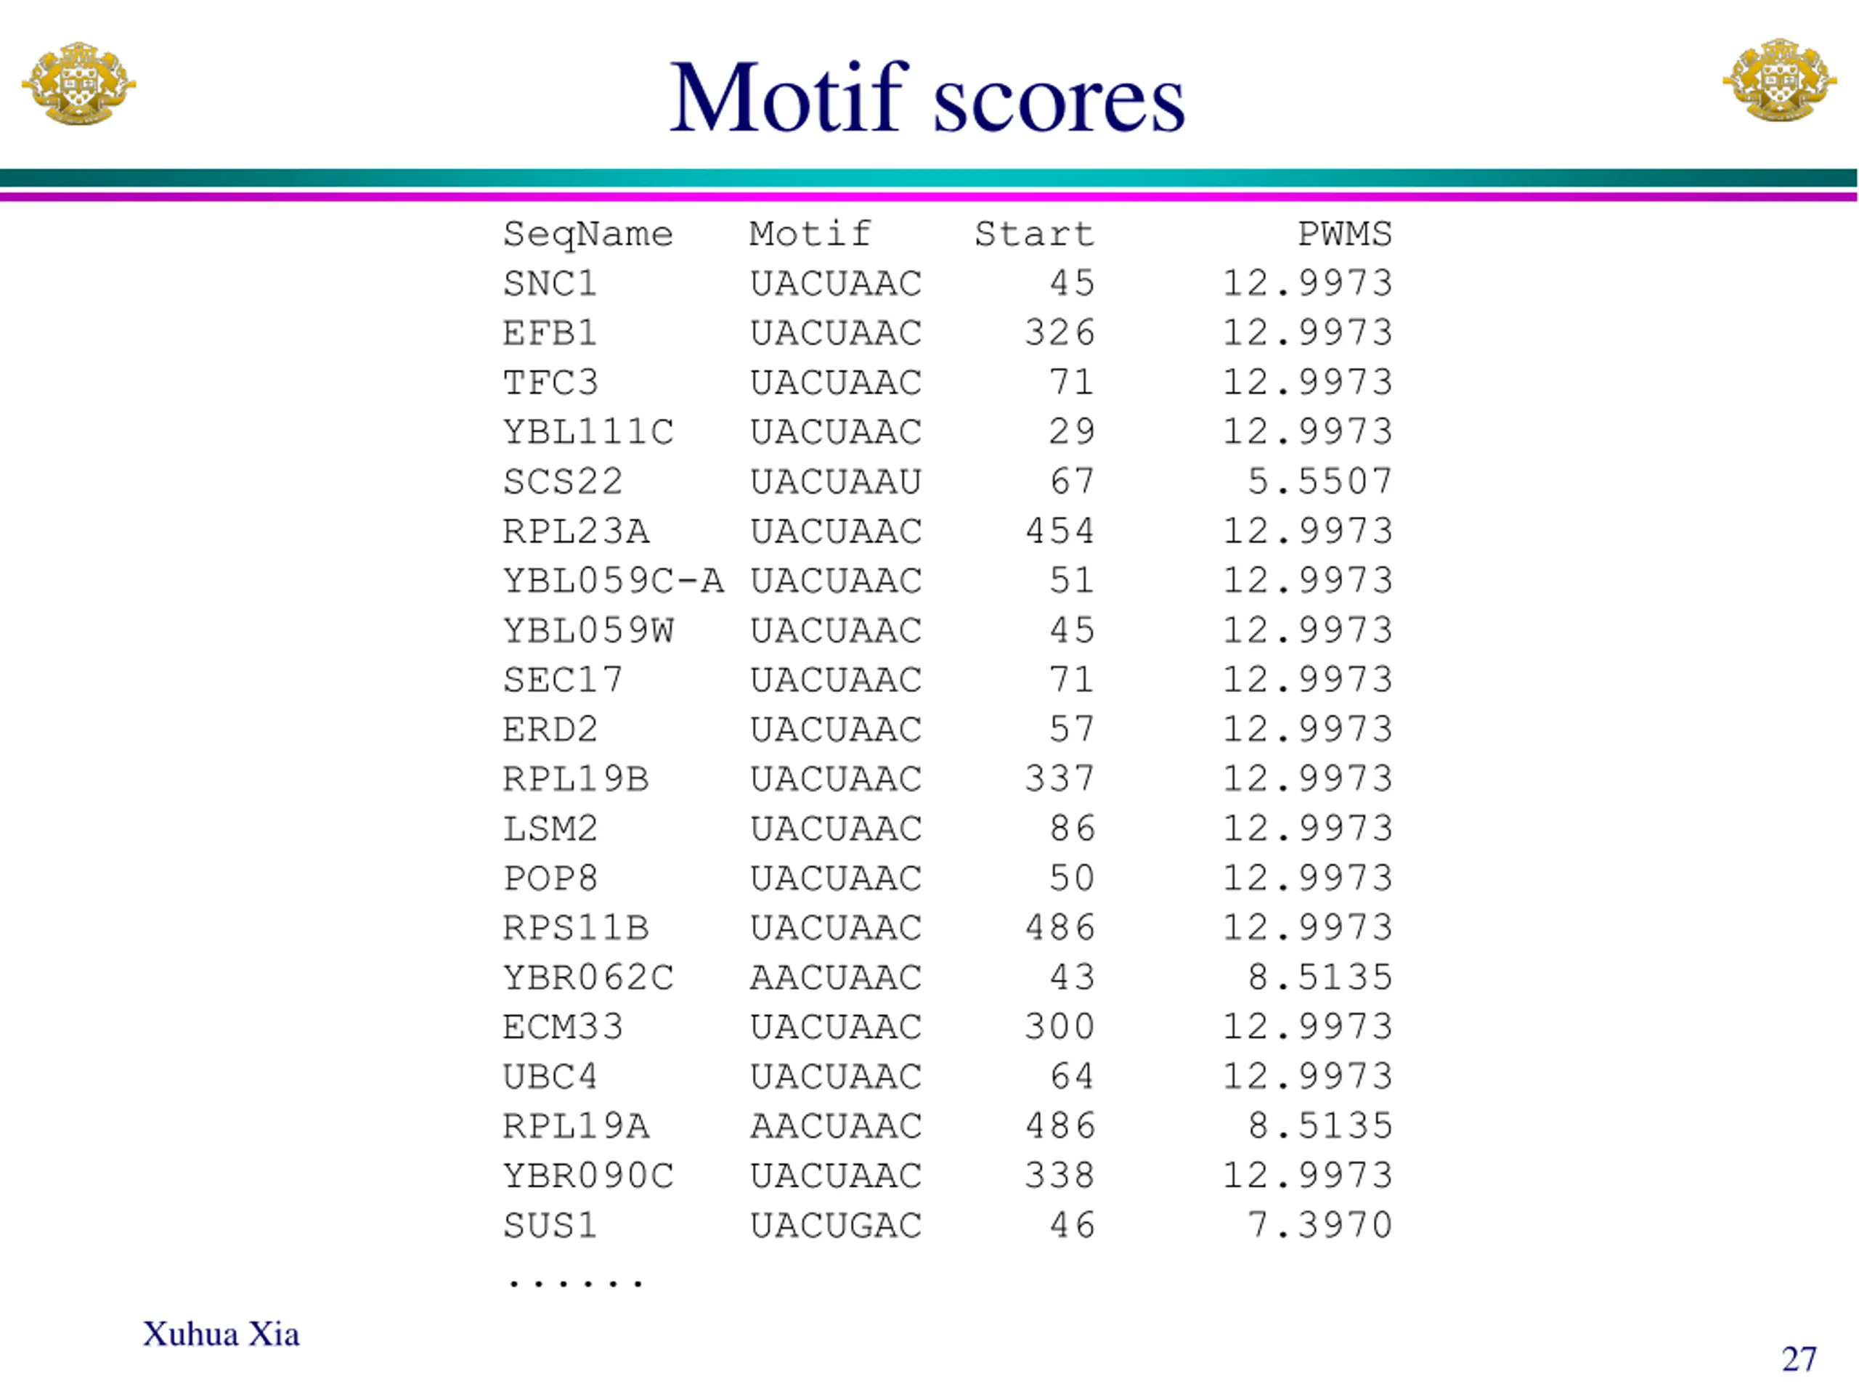
Task: Select the TFC3 sequence name
Action: 550,383
